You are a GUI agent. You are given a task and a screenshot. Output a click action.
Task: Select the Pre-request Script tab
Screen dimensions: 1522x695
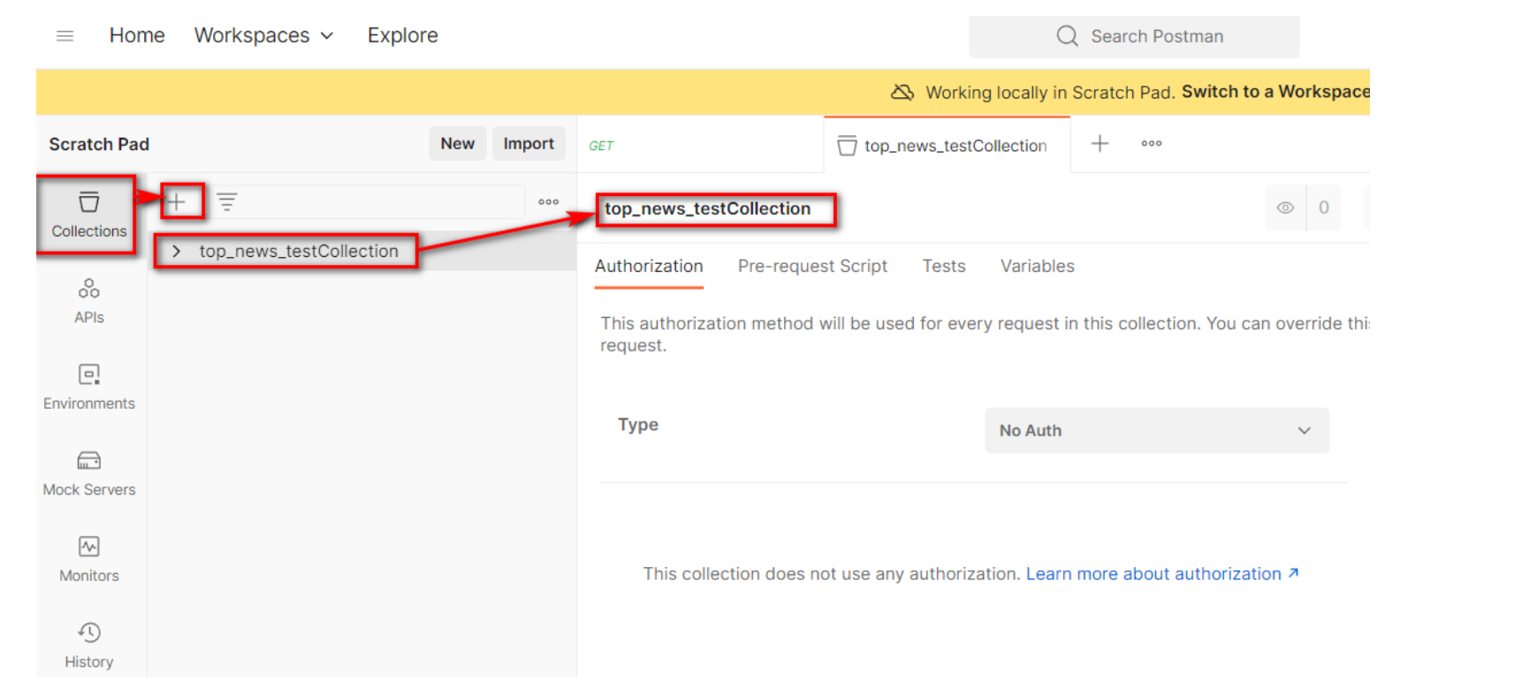812,267
